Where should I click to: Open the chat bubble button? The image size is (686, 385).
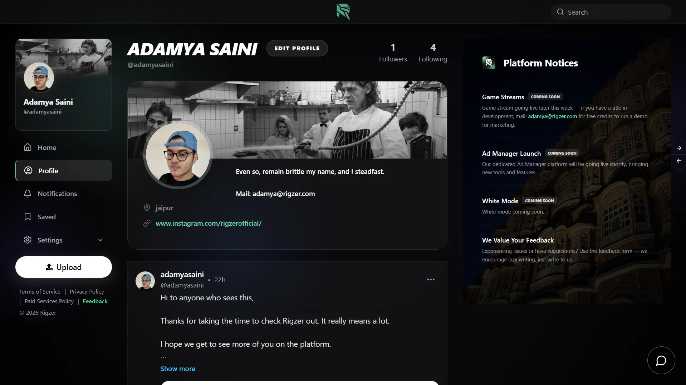[x=661, y=360]
